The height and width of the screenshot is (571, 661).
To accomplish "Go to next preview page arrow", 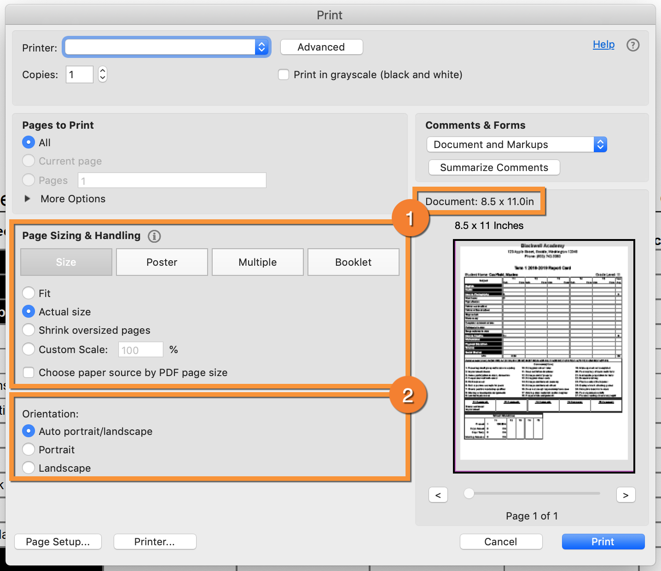I will [x=626, y=495].
